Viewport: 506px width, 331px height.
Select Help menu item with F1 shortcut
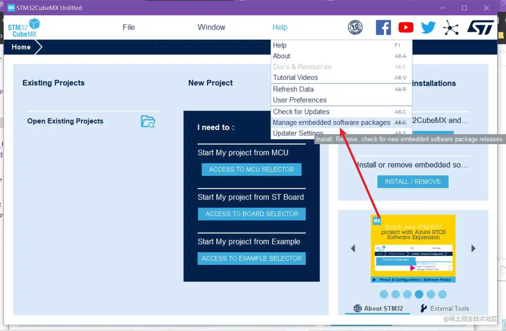tap(341, 45)
